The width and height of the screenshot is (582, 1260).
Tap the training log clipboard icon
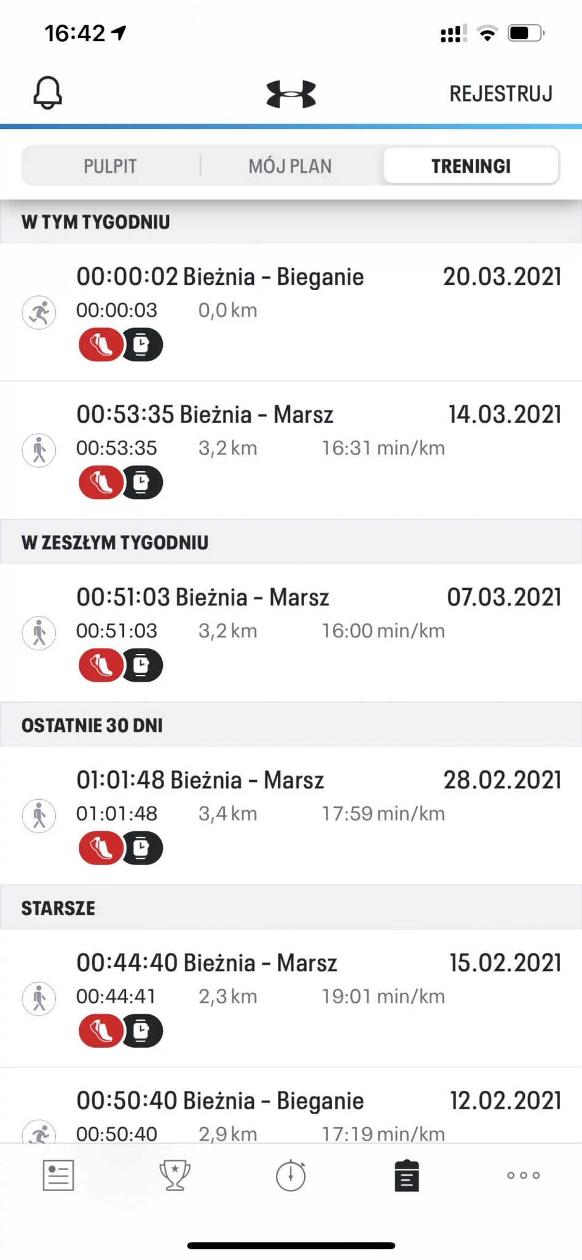pyautogui.click(x=406, y=1176)
